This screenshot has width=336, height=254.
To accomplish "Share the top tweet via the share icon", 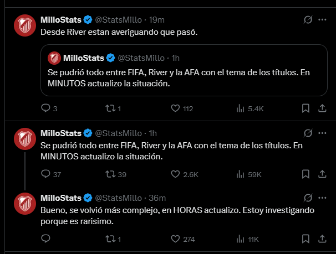I will pyautogui.click(x=322, y=108).
